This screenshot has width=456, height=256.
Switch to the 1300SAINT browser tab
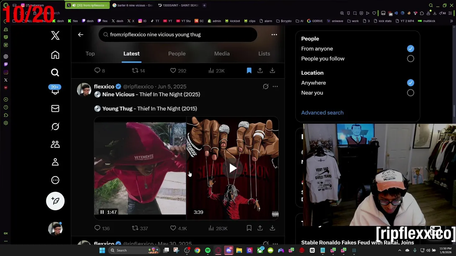click(178, 5)
